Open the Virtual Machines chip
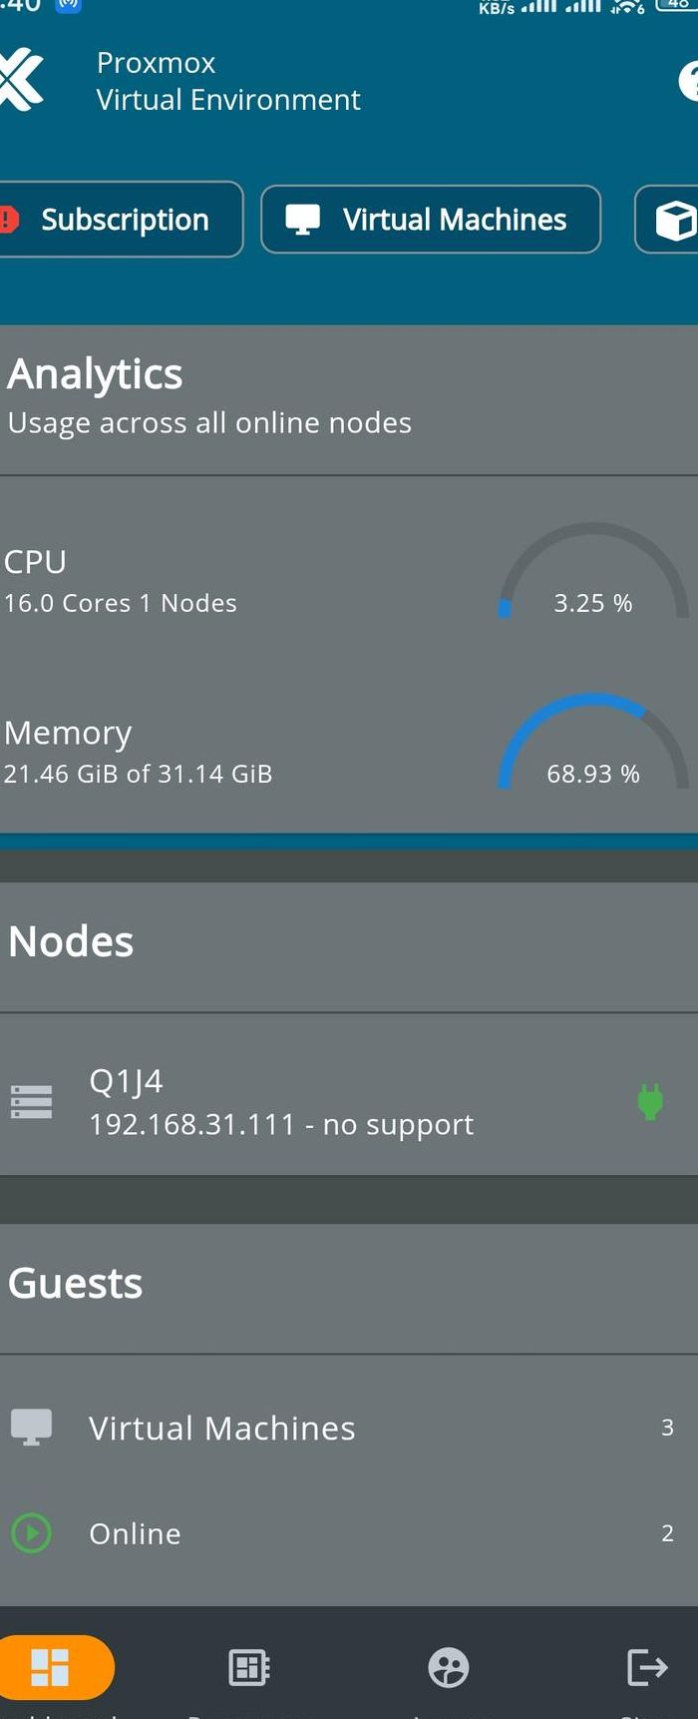The width and height of the screenshot is (698, 1719). [431, 220]
